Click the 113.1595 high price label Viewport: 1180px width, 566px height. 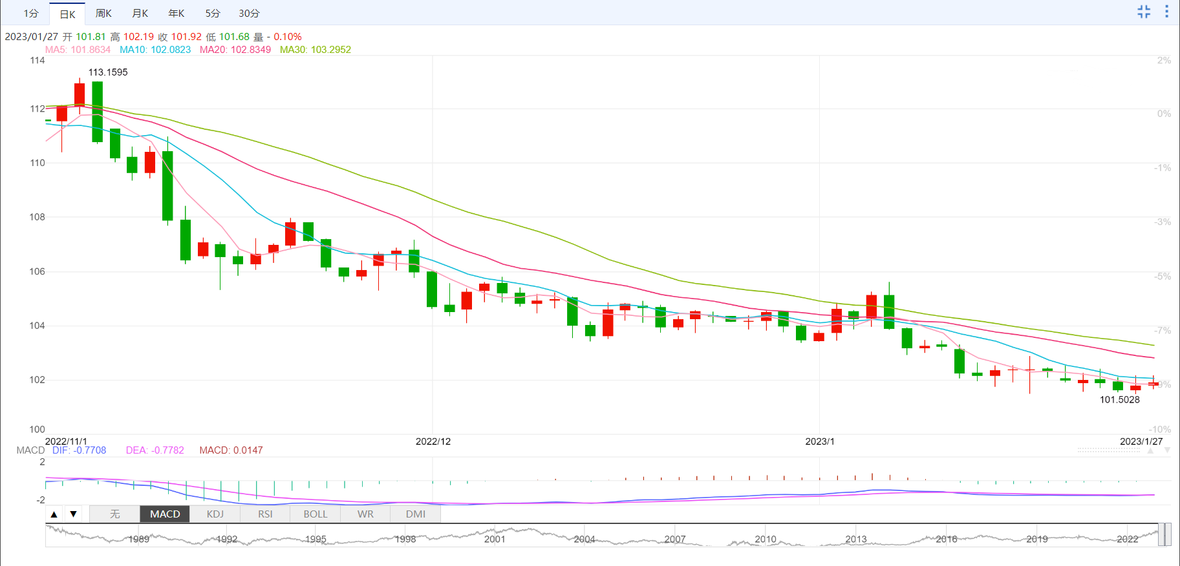tap(108, 72)
